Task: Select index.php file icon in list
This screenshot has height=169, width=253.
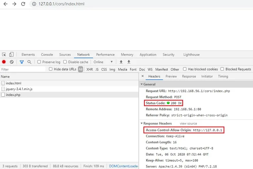Action: click(x=3, y=95)
